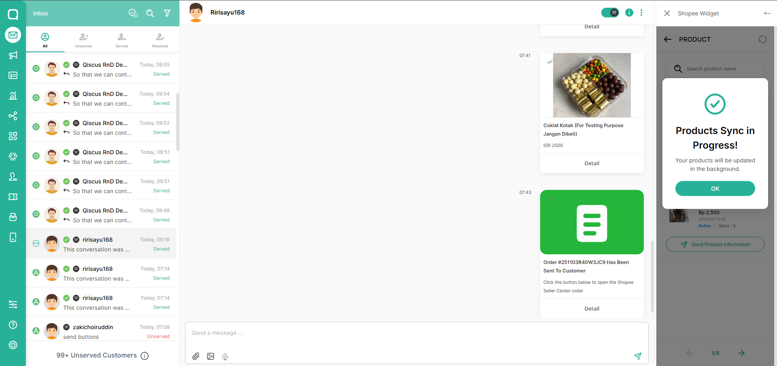Viewport: 777px width, 366px height.
Task: Click the Ririsayu168 name in chat header
Action: [228, 13]
